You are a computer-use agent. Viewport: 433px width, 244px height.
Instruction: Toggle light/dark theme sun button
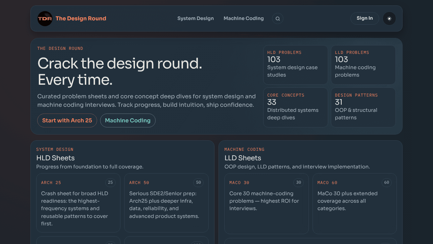389,19
